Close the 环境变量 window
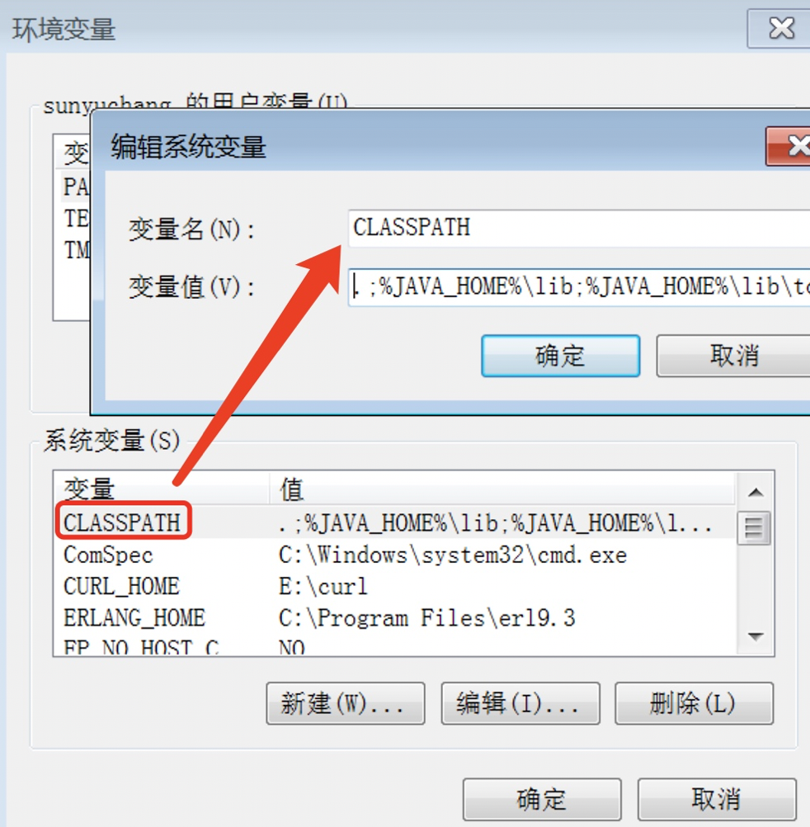 pos(779,29)
